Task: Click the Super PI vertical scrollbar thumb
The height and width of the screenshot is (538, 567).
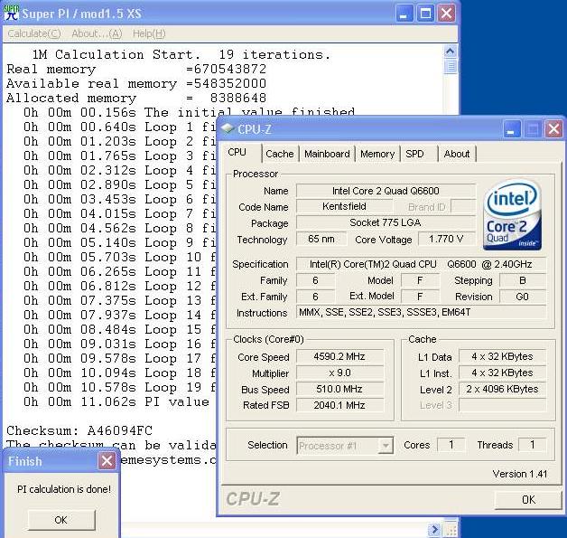Action: point(451,66)
